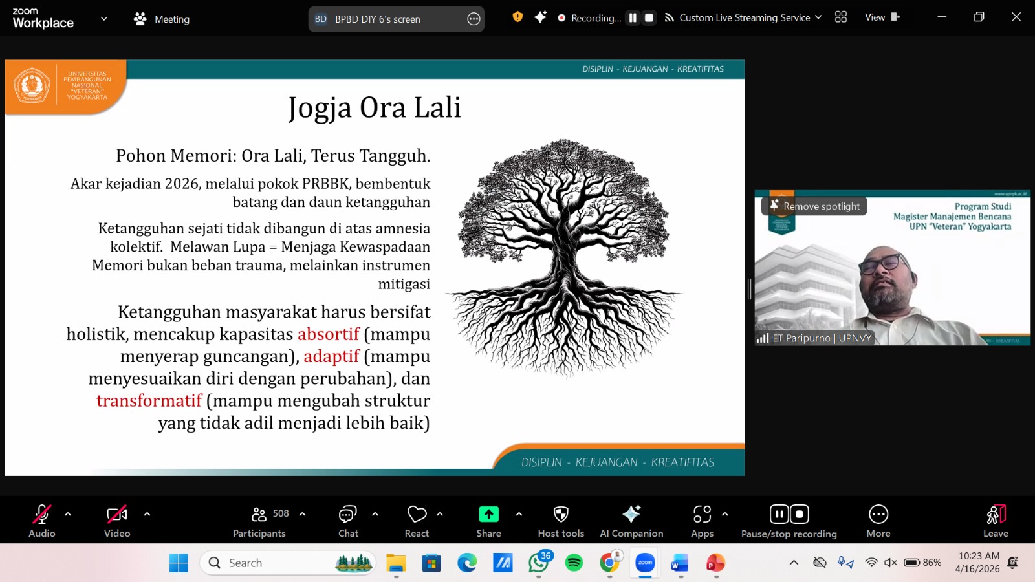Open the Apps button
This screenshot has width=1035, height=582.
pyautogui.click(x=702, y=521)
